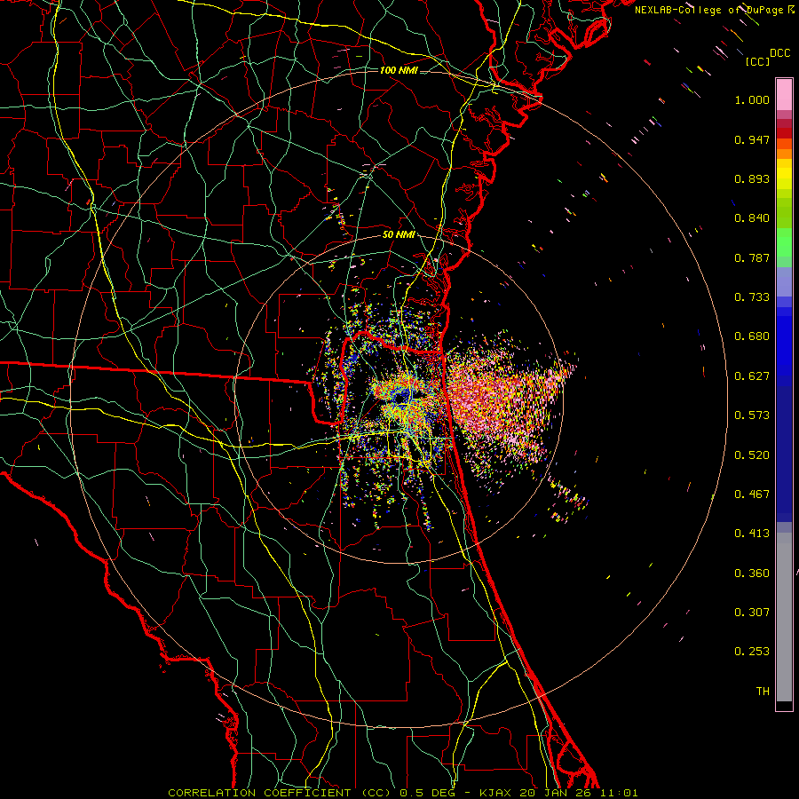Click the 0.787 scale label

752,257
